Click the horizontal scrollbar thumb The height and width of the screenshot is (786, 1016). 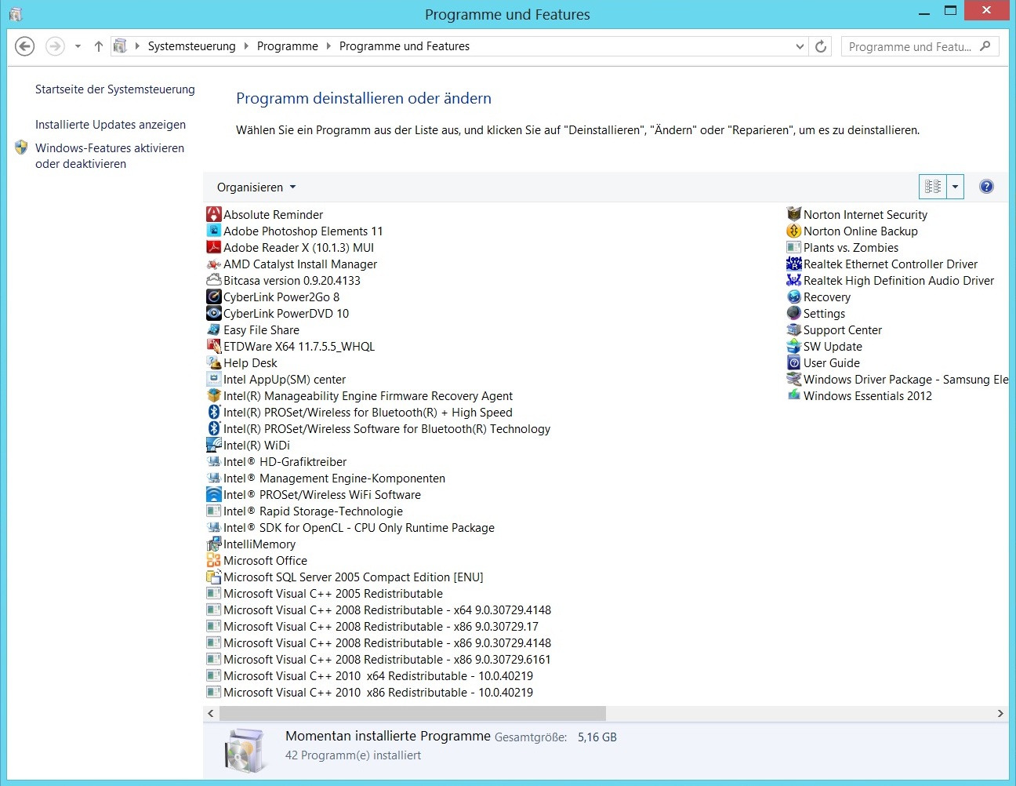[x=412, y=713]
